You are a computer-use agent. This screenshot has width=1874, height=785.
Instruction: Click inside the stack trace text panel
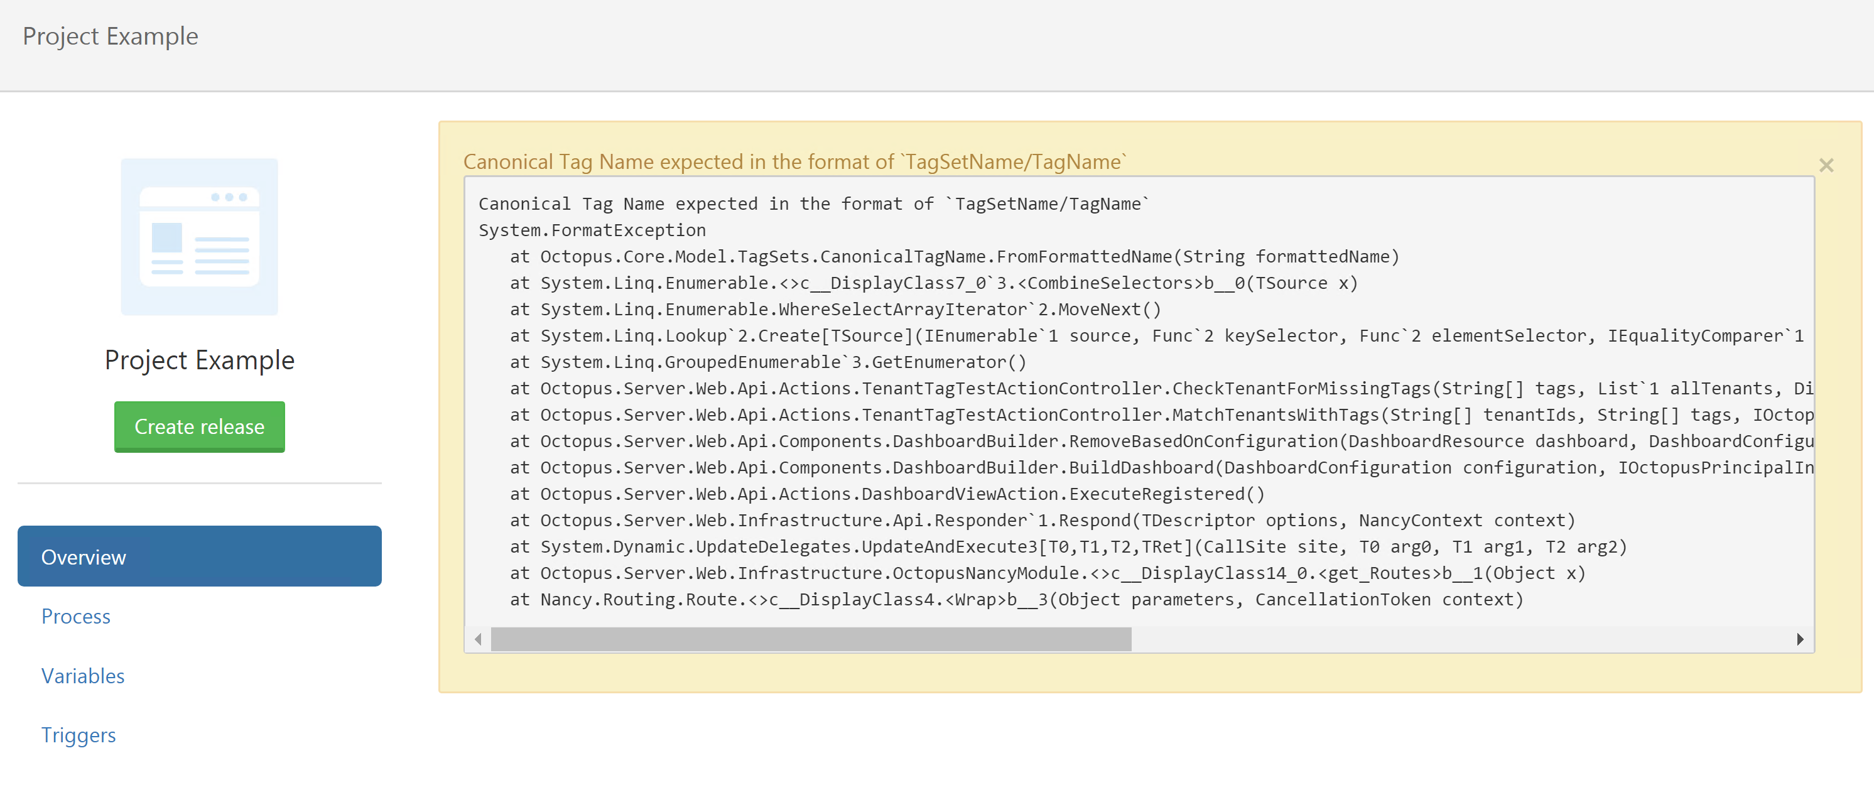click(x=1091, y=400)
